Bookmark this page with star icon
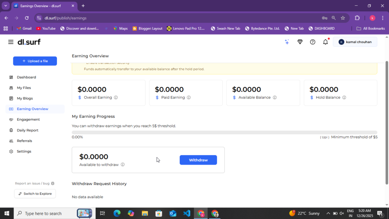 point(343,18)
